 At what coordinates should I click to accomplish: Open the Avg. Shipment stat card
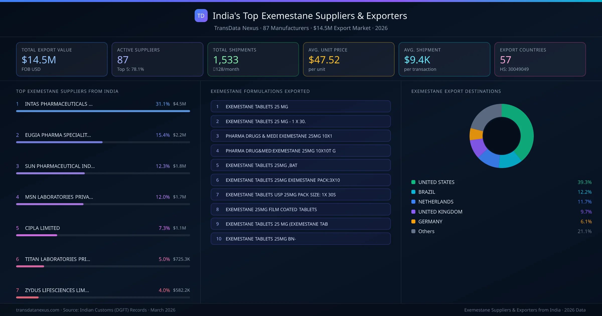coord(444,59)
